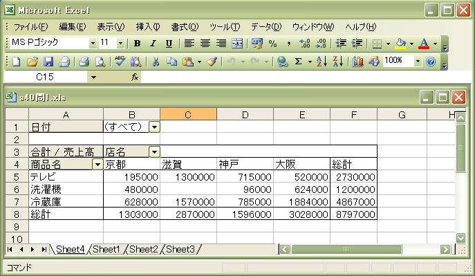Select row 5 header
The width and height of the screenshot is (475, 276).
[x=17, y=177]
